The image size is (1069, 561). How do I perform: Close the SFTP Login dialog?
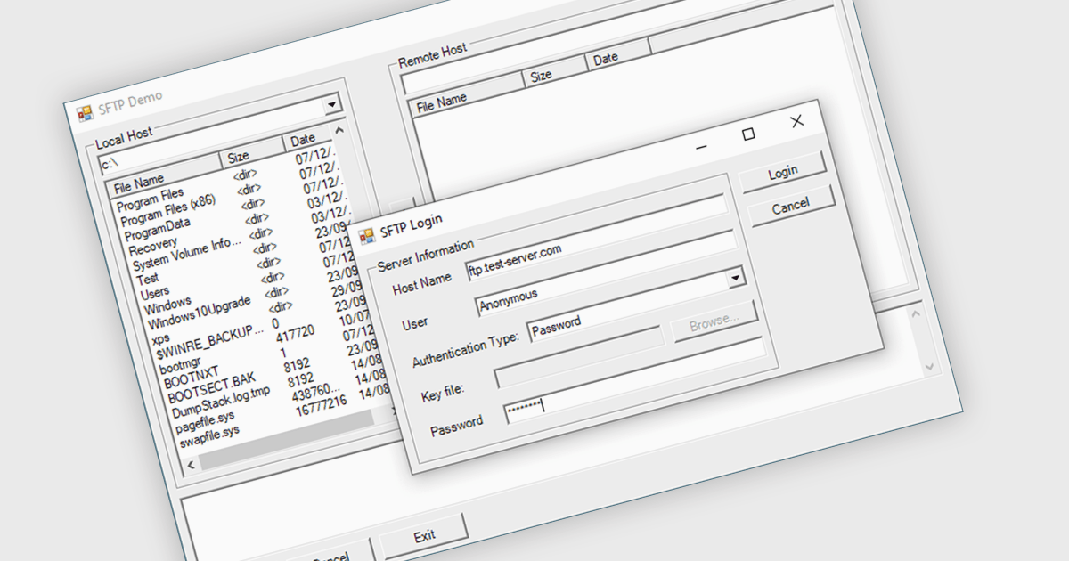point(796,121)
